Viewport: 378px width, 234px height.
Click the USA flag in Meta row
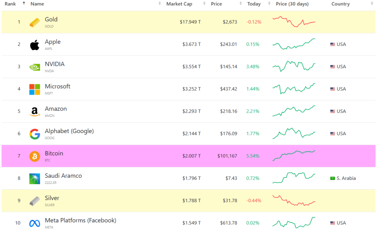pos(333,223)
